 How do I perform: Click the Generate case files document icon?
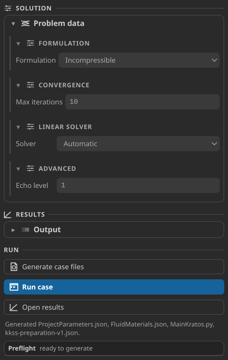[14, 267]
